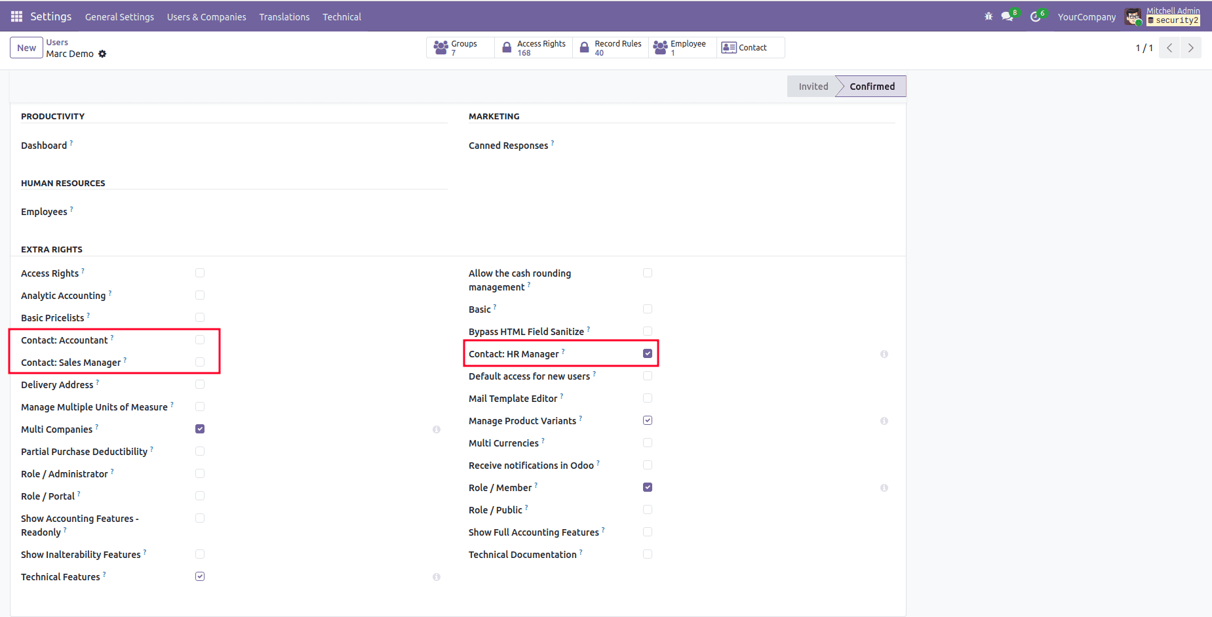Click the New button
The image size is (1212, 617).
pyautogui.click(x=26, y=47)
